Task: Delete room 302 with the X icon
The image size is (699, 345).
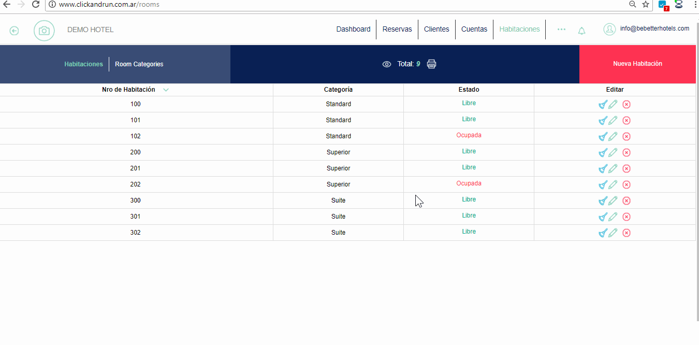Action: pyautogui.click(x=627, y=233)
